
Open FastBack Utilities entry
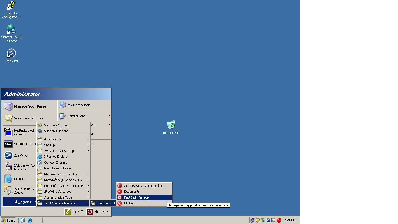144,203
